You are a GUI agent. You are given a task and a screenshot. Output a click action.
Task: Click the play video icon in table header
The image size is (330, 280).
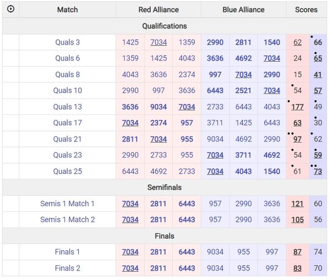click(x=10, y=9)
